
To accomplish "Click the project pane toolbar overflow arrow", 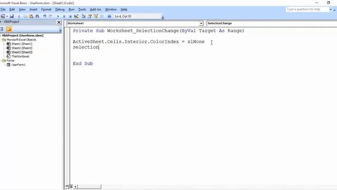I will (60, 31).
